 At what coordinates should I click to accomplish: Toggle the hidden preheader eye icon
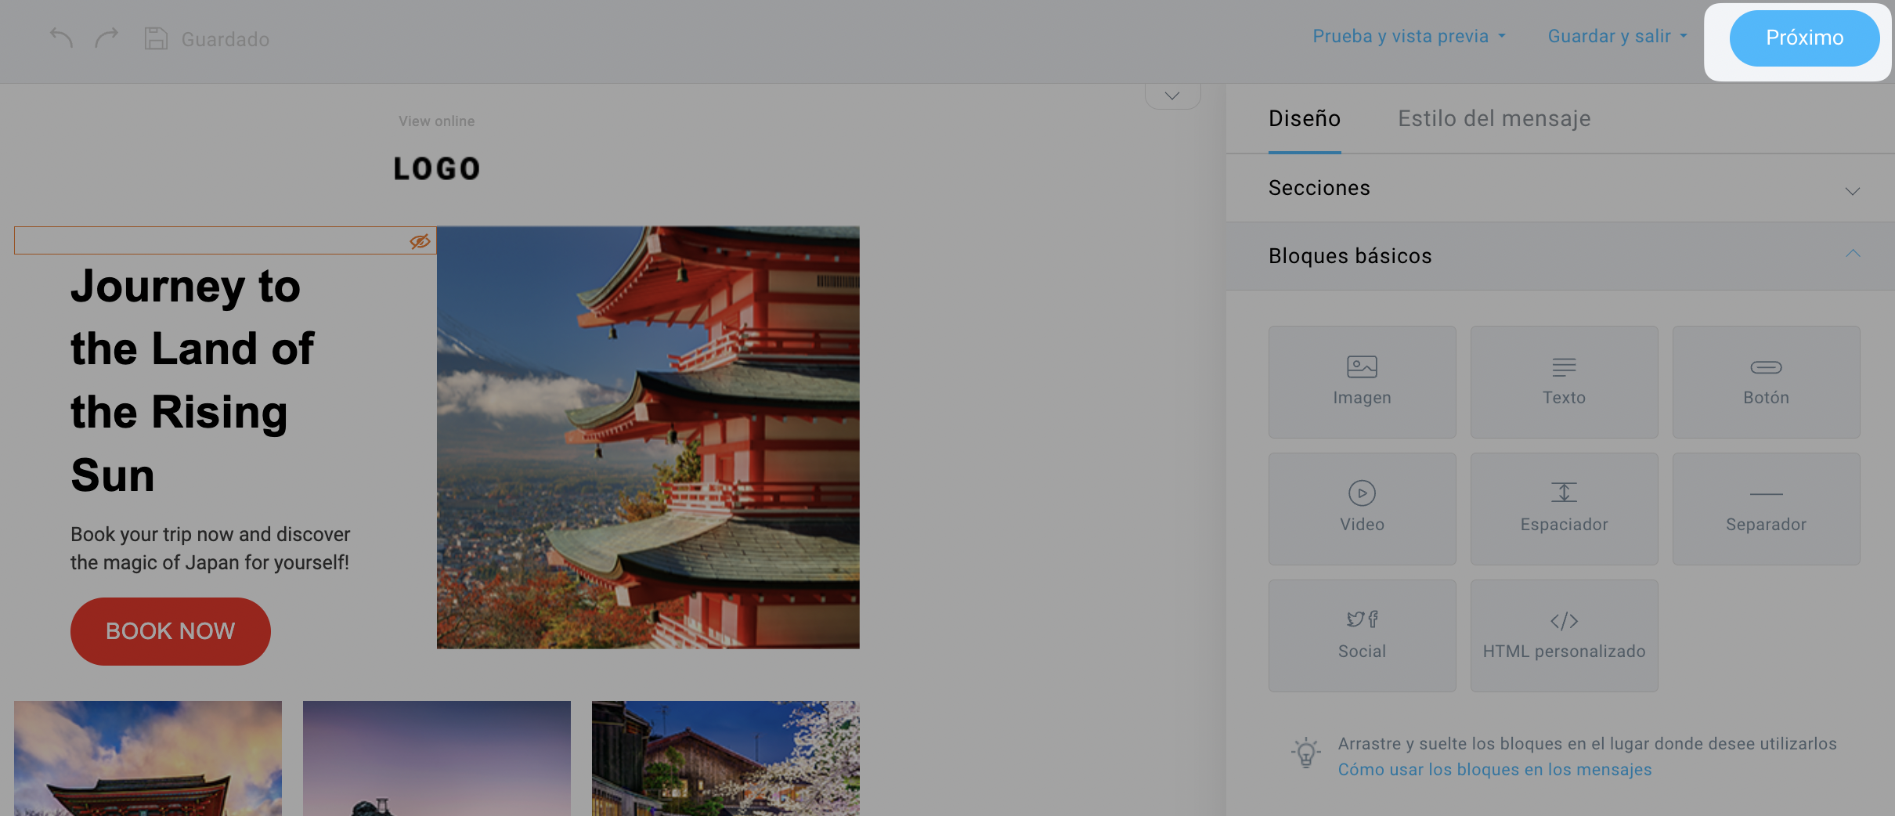point(420,241)
